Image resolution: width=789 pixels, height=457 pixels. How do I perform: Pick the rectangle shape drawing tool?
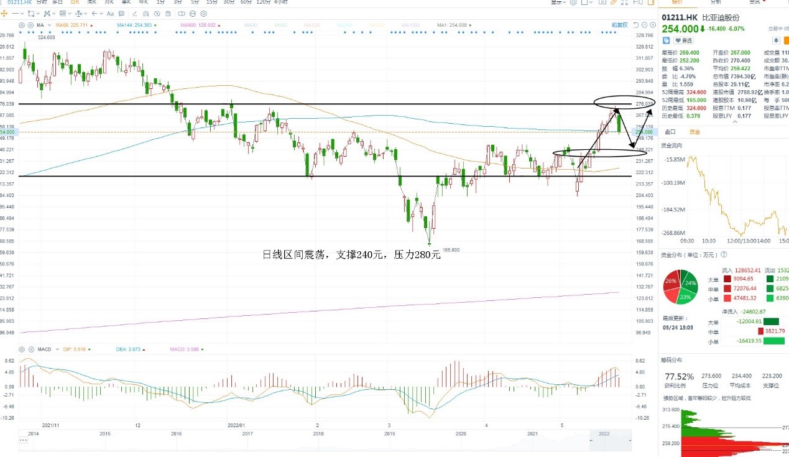pos(31,14)
